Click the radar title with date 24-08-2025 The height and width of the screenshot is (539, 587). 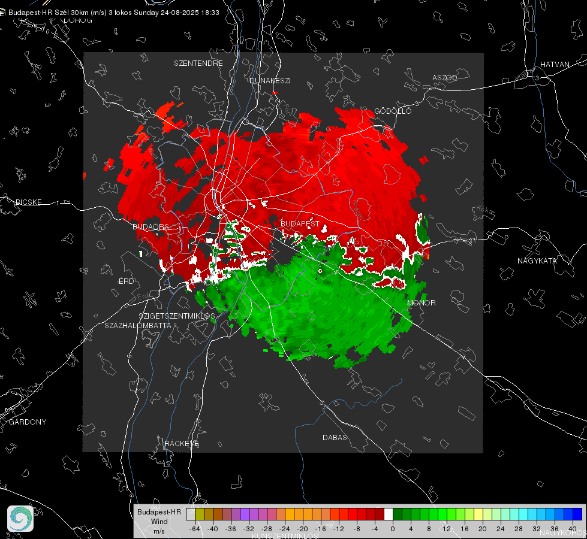(x=114, y=13)
